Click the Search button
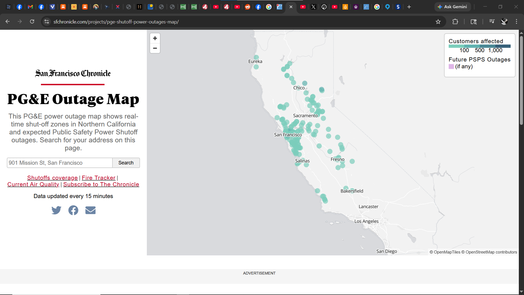Image resolution: width=524 pixels, height=295 pixels. click(x=126, y=163)
